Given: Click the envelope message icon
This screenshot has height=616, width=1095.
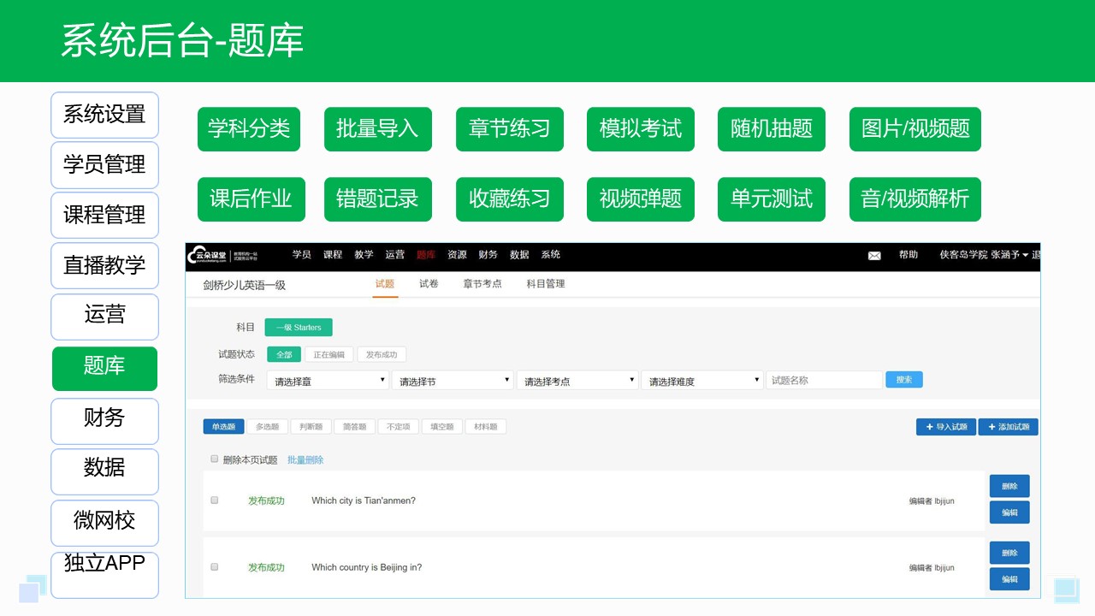Looking at the screenshot, I should click(873, 255).
